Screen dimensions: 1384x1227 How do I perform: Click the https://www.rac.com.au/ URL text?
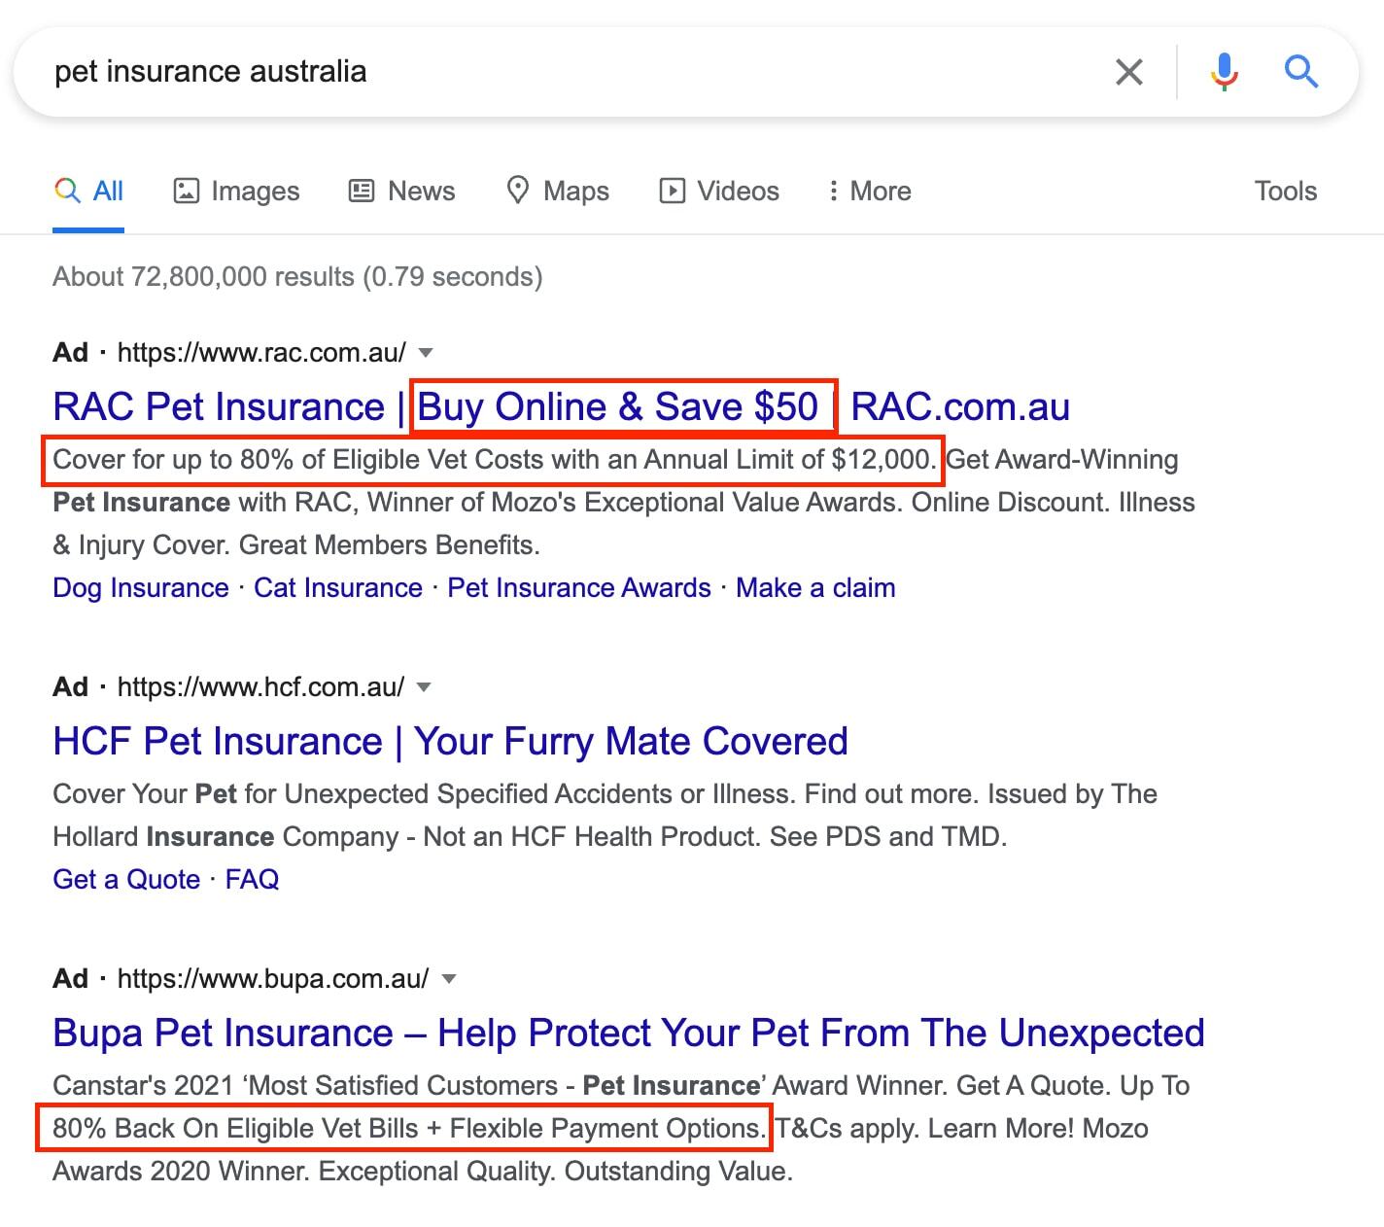pos(261,352)
